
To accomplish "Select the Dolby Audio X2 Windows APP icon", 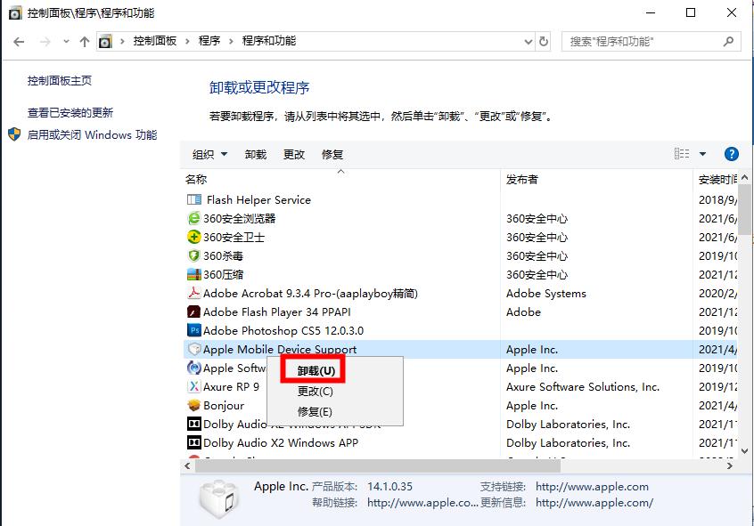I will tap(194, 442).
